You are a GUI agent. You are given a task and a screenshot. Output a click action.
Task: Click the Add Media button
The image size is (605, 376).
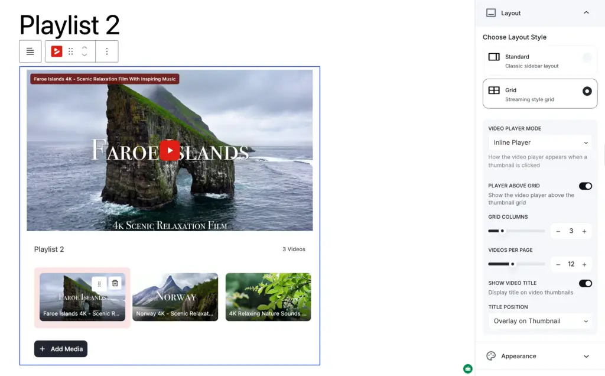[61, 349]
